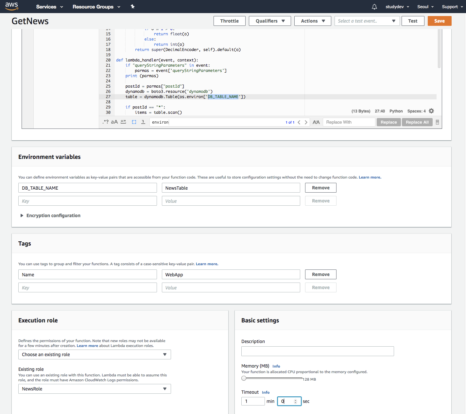Click the Test button

(413, 21)
